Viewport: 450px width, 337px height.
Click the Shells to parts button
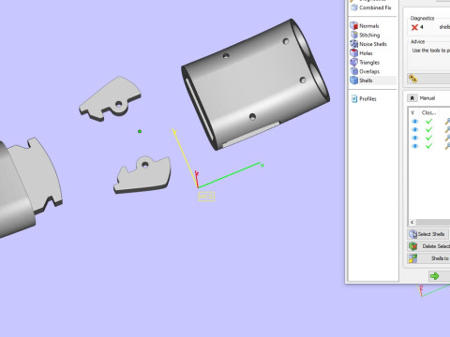(x=428, y=258)
